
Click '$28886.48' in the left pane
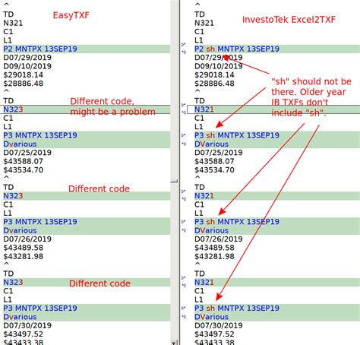click(x=23, y=84)
